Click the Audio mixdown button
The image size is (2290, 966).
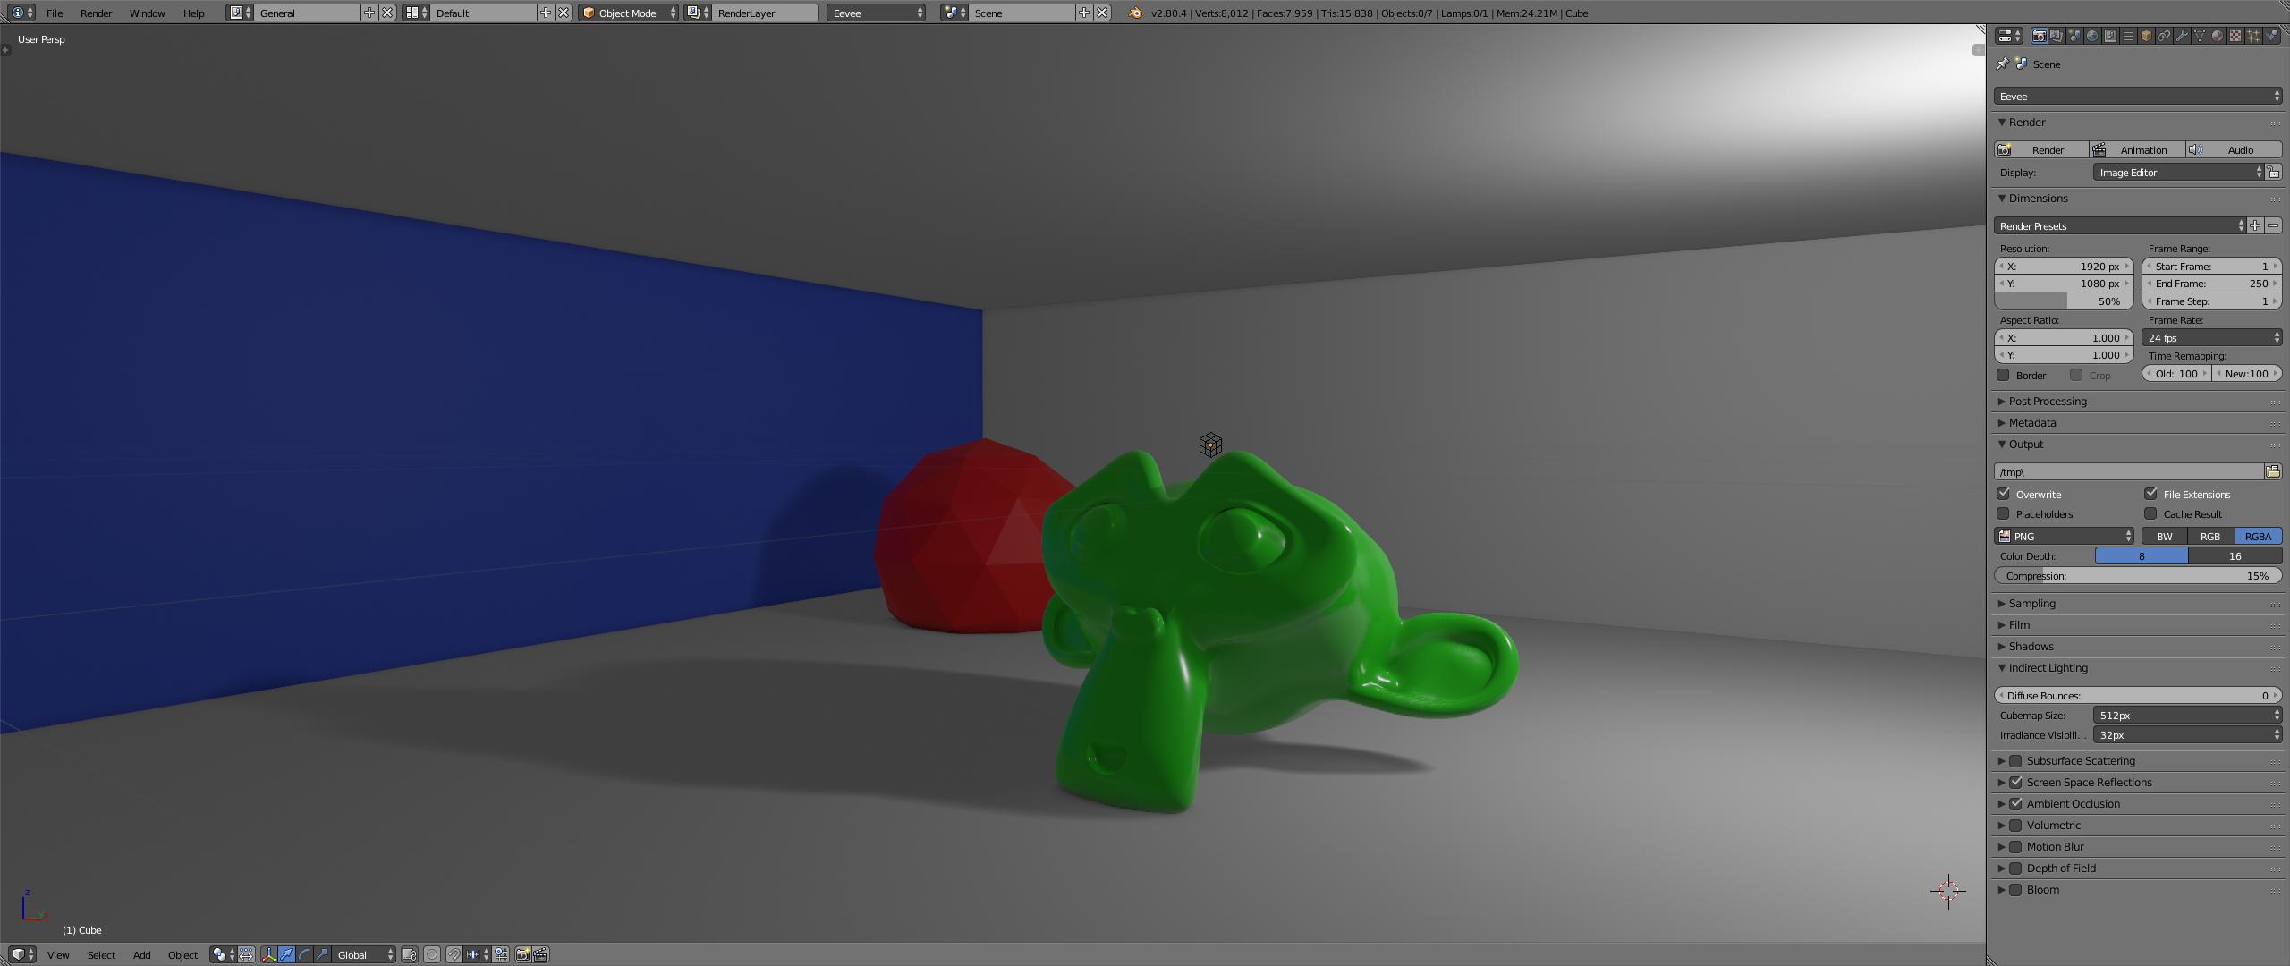click(x=2234, y=149)
